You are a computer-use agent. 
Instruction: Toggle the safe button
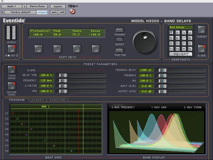(x=62, y=12)
